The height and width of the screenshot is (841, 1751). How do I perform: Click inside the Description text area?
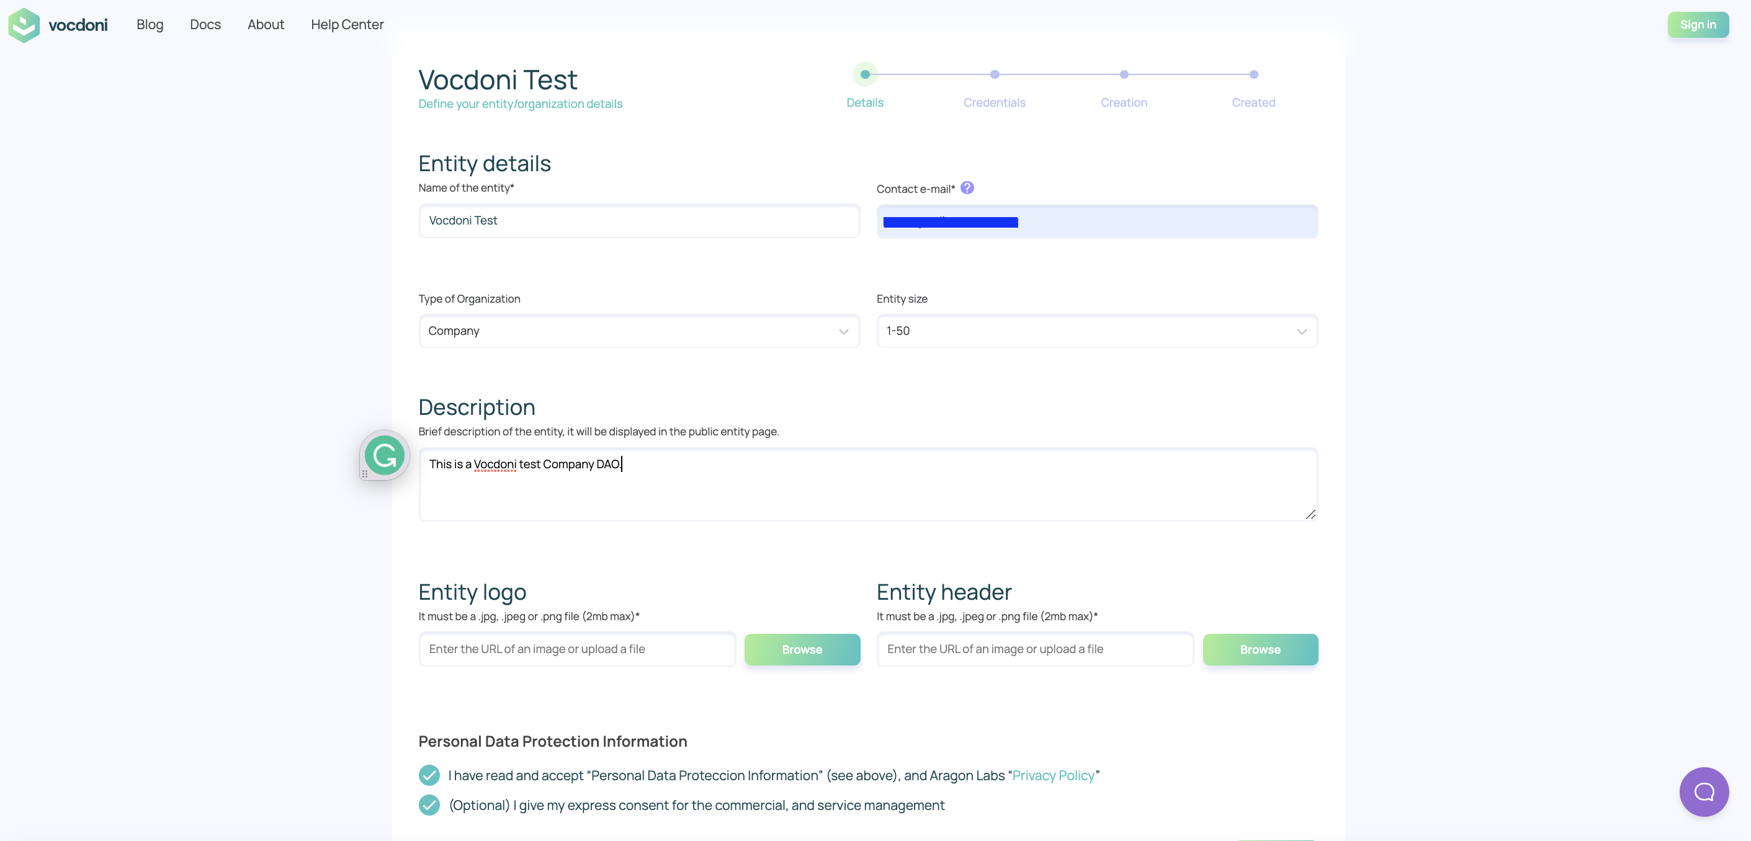(868, 484)
